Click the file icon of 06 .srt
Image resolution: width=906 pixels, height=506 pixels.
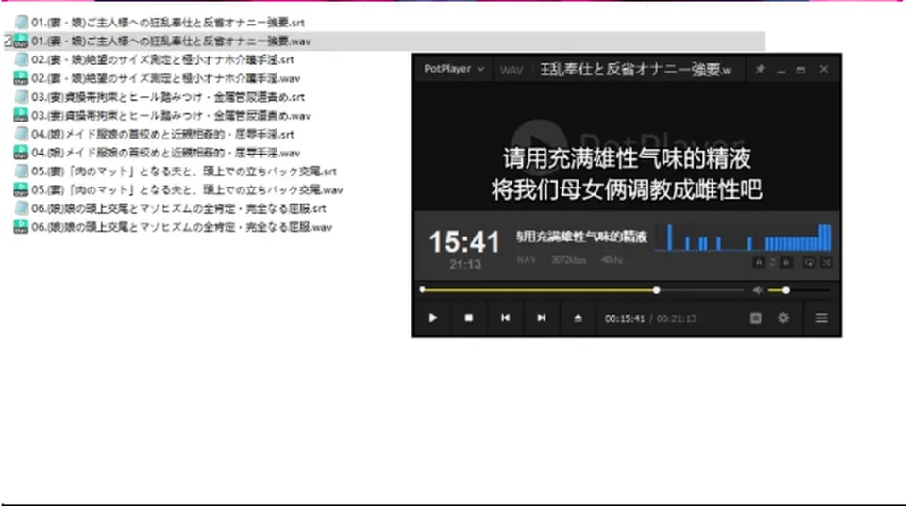coord(22,208)
